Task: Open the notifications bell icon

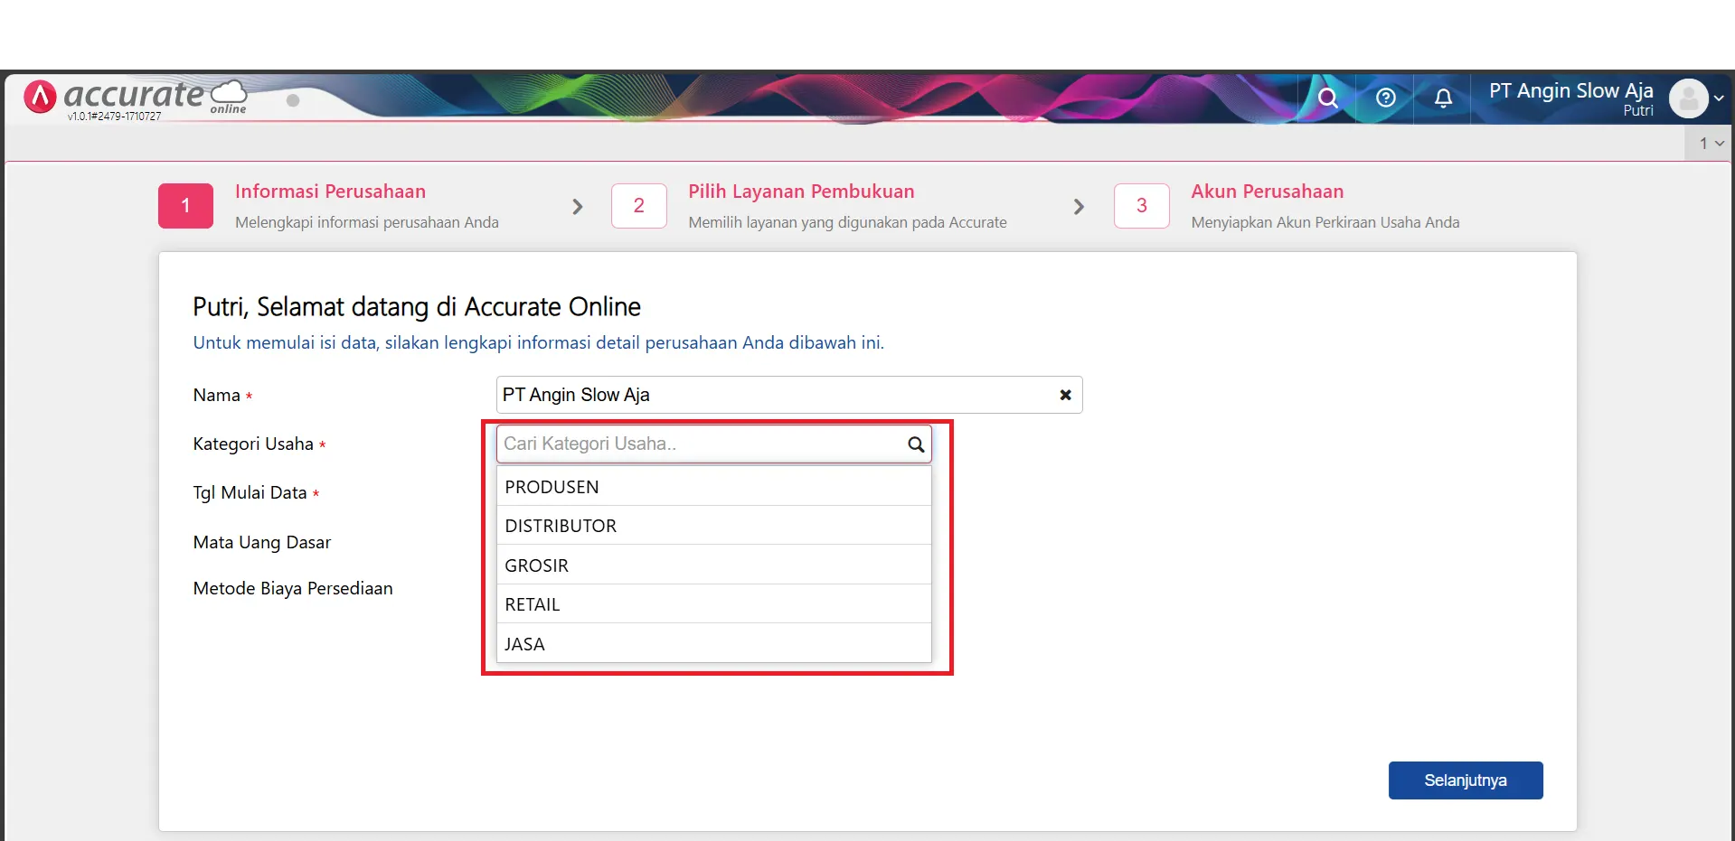Action: [x=1443, y=98]
